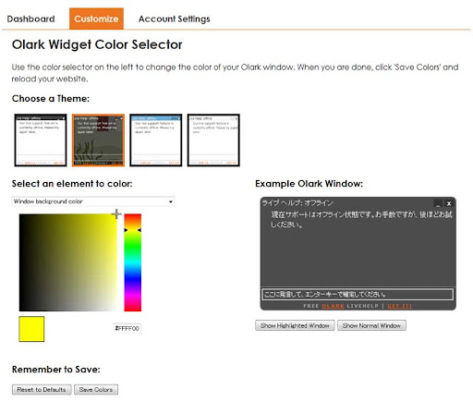Open the Window background color dropdown
The width and height of the screenshot is (473, 402).
coord(93,201)
